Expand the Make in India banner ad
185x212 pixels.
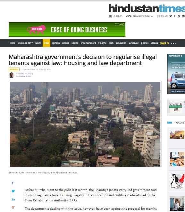119,24
